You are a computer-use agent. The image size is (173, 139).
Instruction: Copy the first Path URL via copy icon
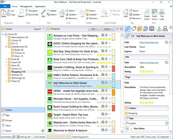point(166,42)
